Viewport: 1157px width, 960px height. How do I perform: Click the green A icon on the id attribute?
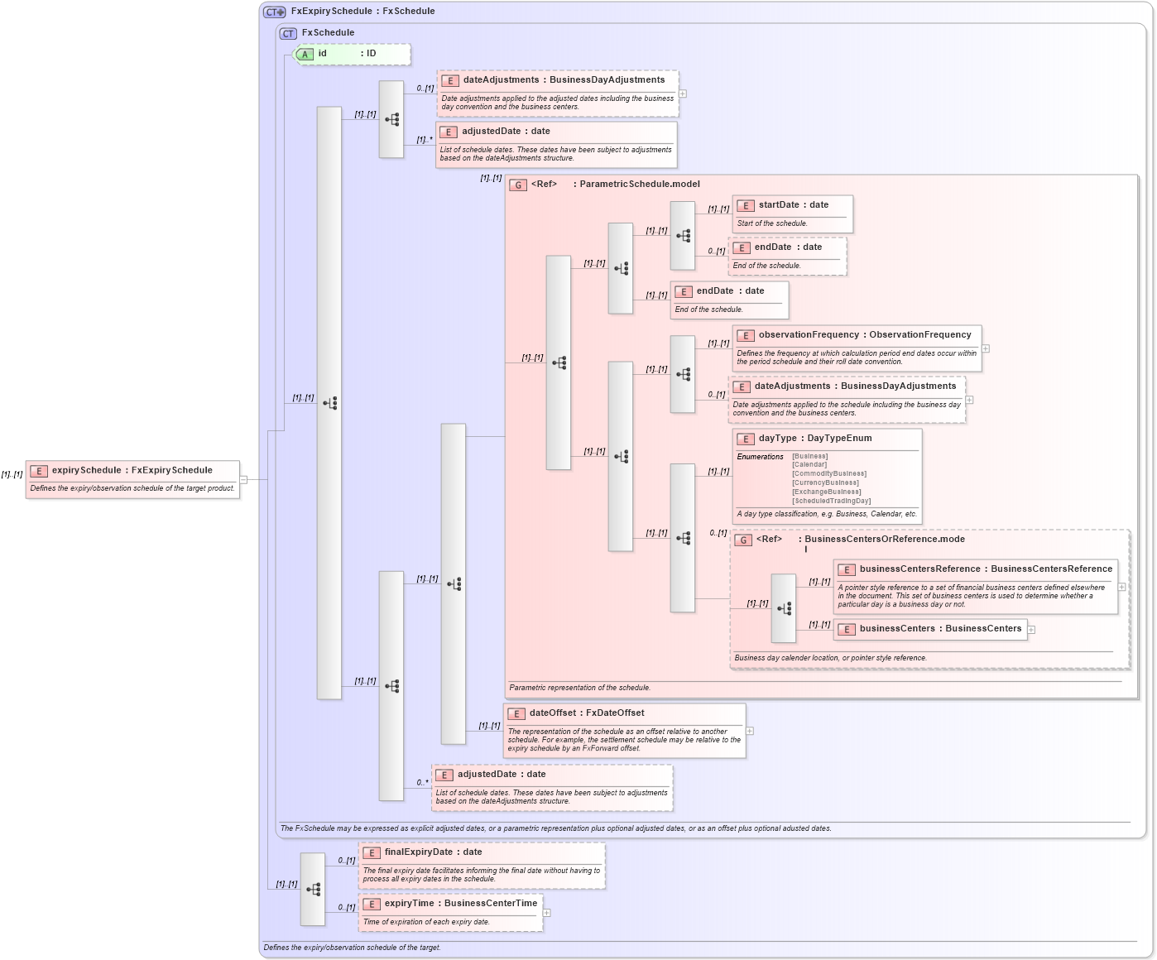coord(305,54)
